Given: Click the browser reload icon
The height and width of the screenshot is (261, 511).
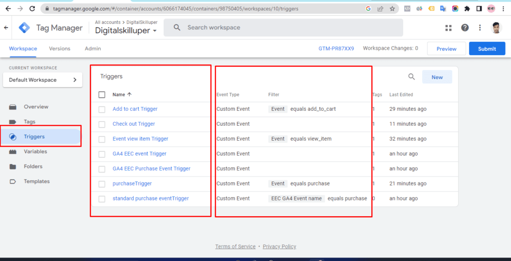Looking at the screenshot, I should click(32, 8).
